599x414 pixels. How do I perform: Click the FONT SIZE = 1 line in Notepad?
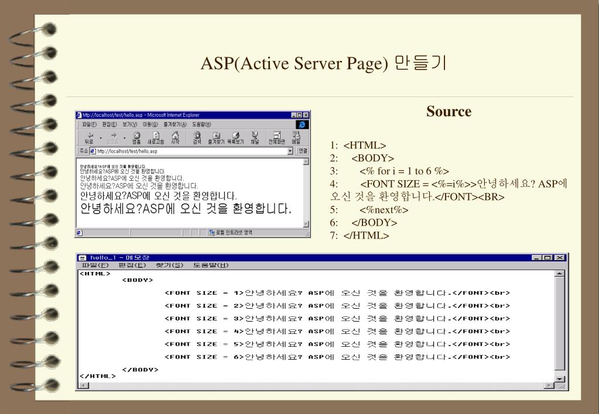337,293
